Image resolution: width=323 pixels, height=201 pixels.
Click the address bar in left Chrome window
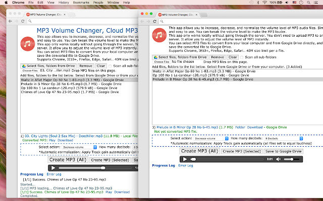[x=82, y=21]
